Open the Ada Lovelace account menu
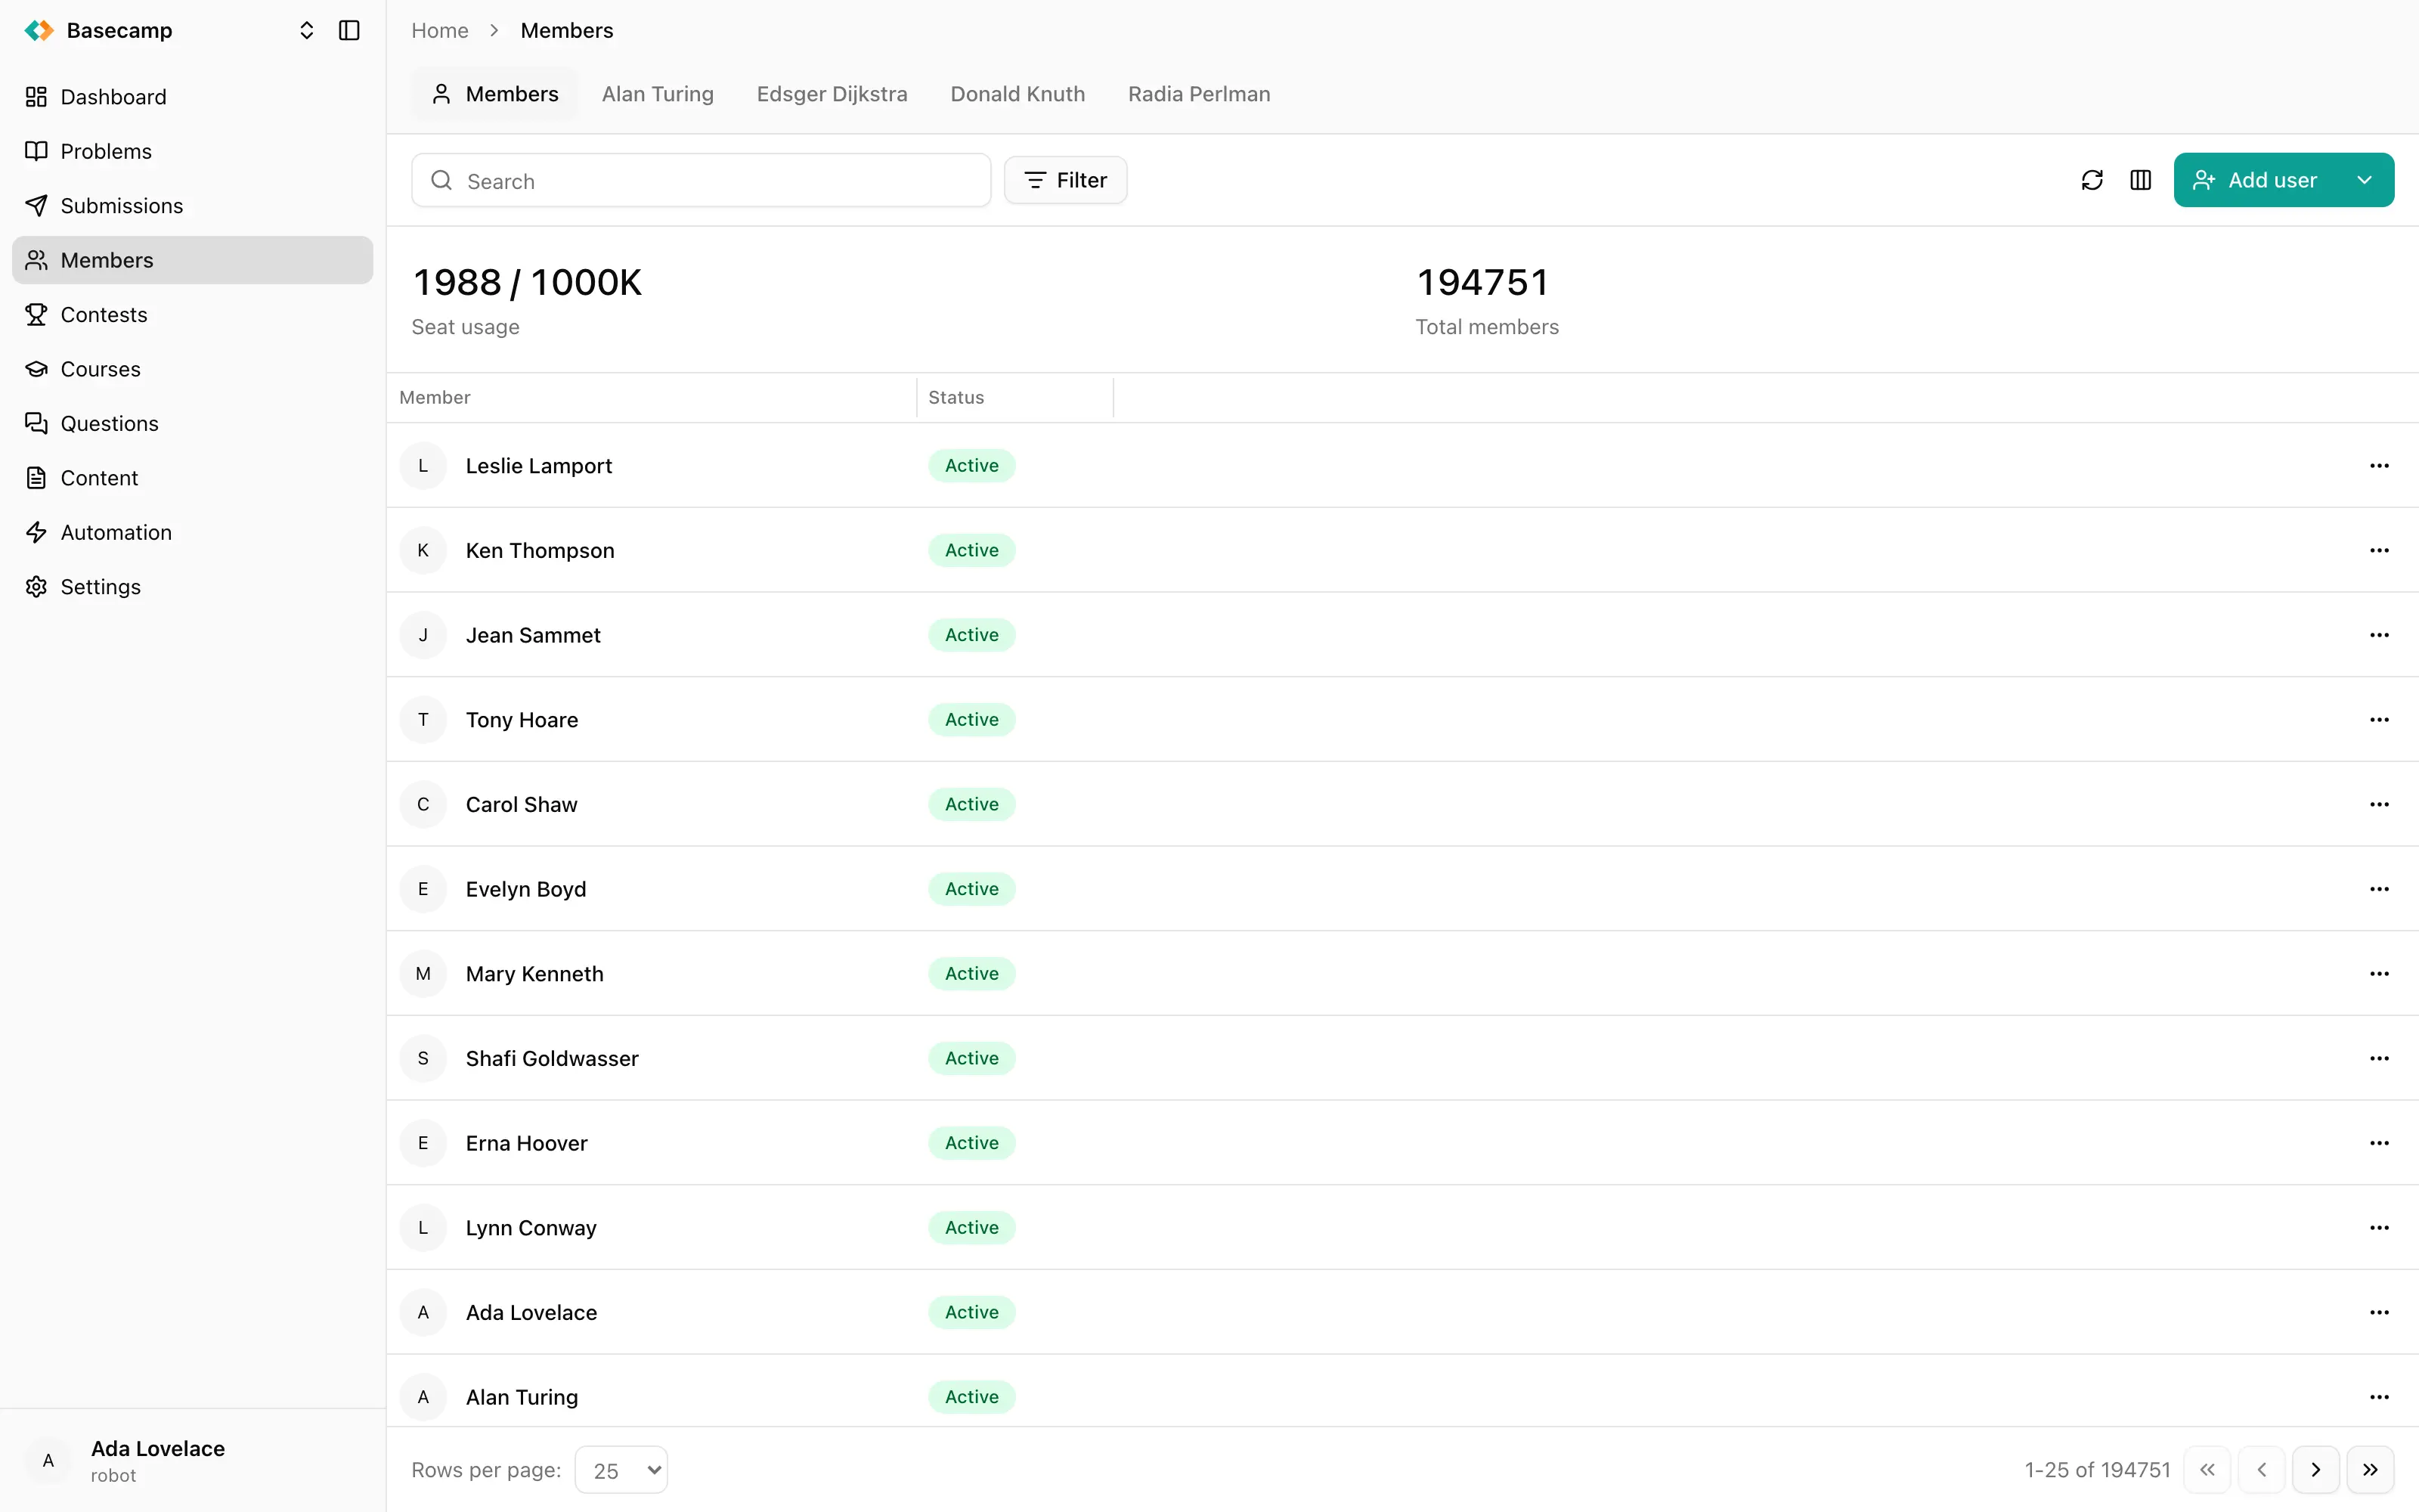Image resolution: width=2419 pixels, height=1512 pixels. 192,1461
